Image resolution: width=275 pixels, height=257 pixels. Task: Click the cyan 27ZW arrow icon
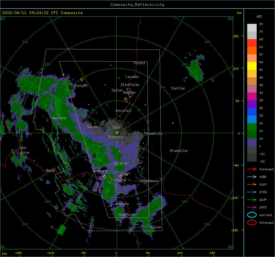click(x=252, y=192)
